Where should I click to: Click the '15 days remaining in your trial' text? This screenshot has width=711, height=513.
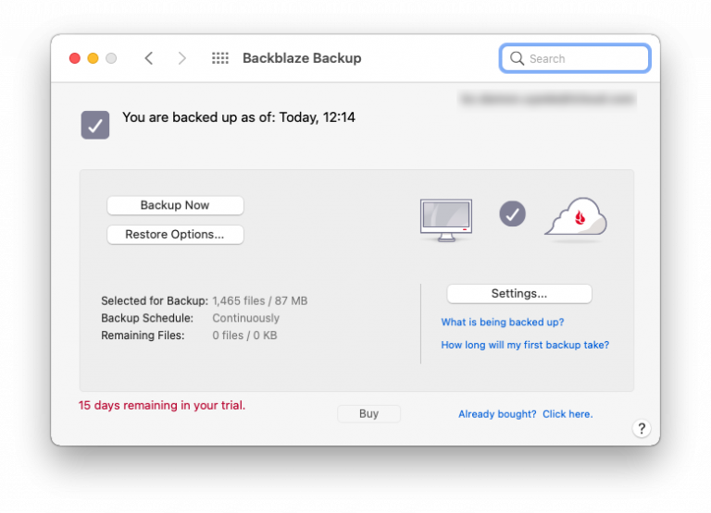162,405
